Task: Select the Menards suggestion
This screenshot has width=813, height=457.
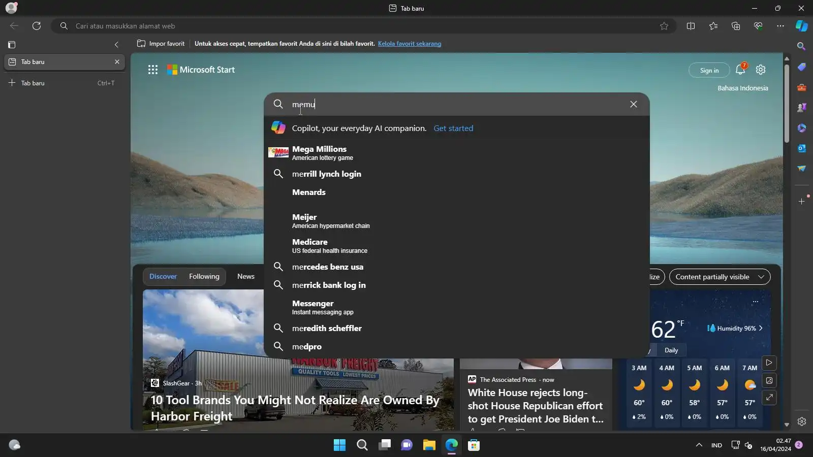Action: (456, 192)
